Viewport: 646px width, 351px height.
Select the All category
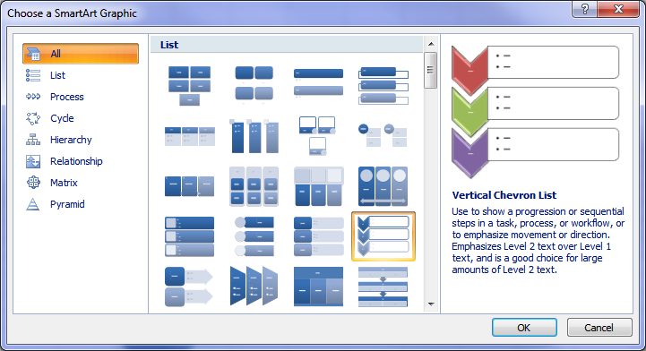coord(81,54)
